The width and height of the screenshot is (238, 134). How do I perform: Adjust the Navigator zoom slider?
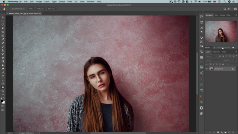[x=223, y=48]
